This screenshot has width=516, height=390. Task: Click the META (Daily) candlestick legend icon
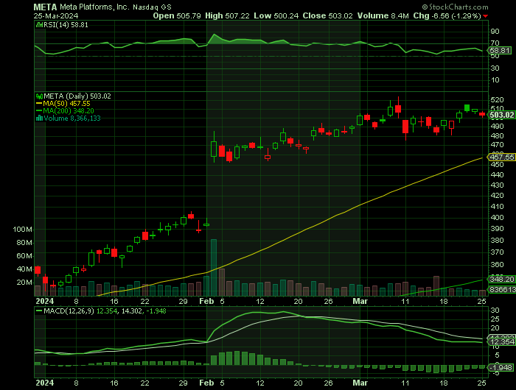(38, 96)
